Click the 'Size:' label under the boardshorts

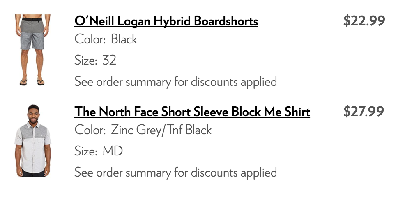(x=86, y=61)
